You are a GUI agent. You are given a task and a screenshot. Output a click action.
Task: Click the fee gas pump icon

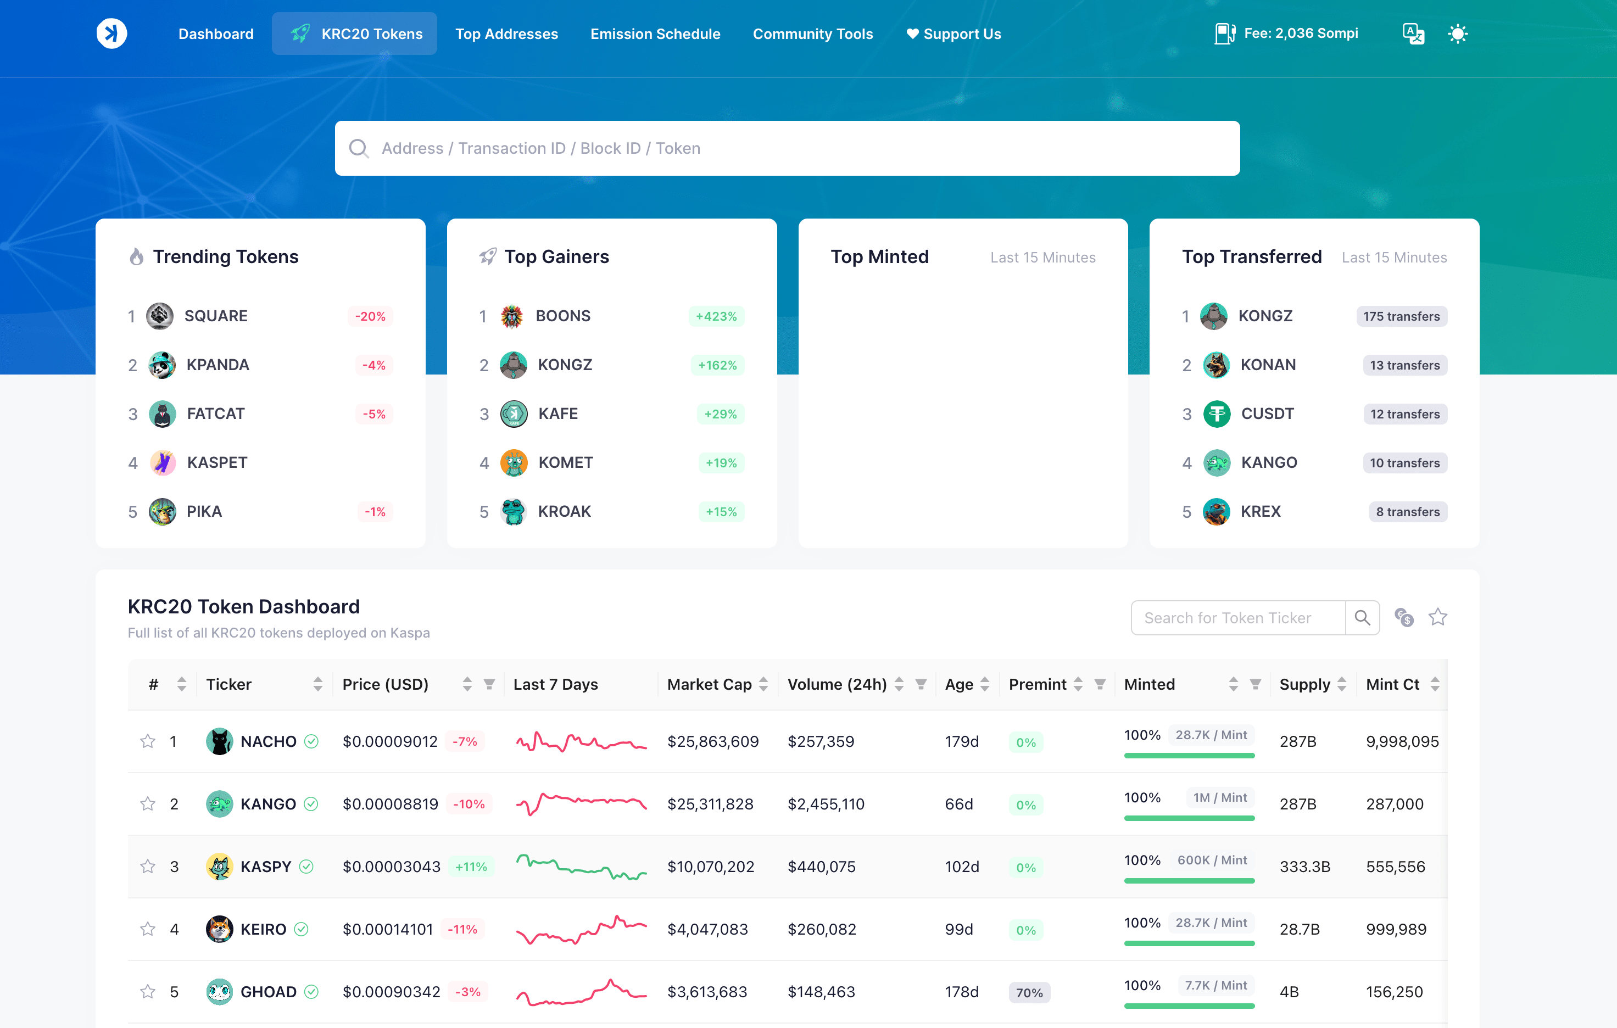point(1225,33)
